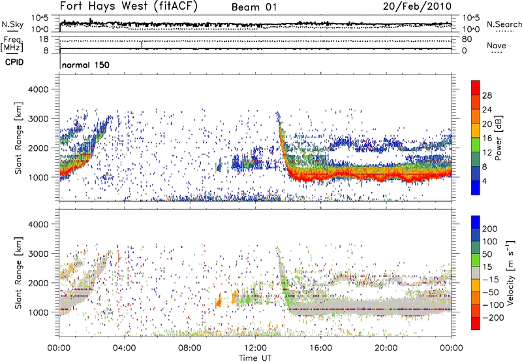Click the '4' tick on power colorbar

(484, 181)
